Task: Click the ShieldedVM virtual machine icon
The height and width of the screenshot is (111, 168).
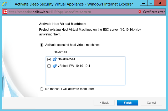Action: tap(54, 60)
